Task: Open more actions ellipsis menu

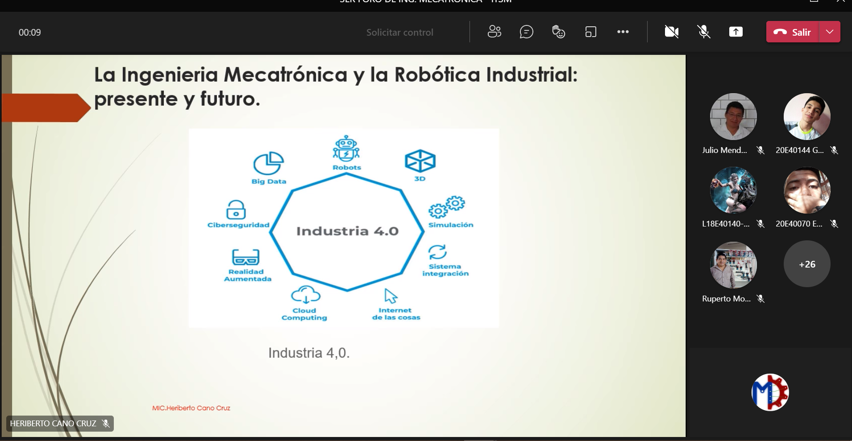Action: point(623,32)
